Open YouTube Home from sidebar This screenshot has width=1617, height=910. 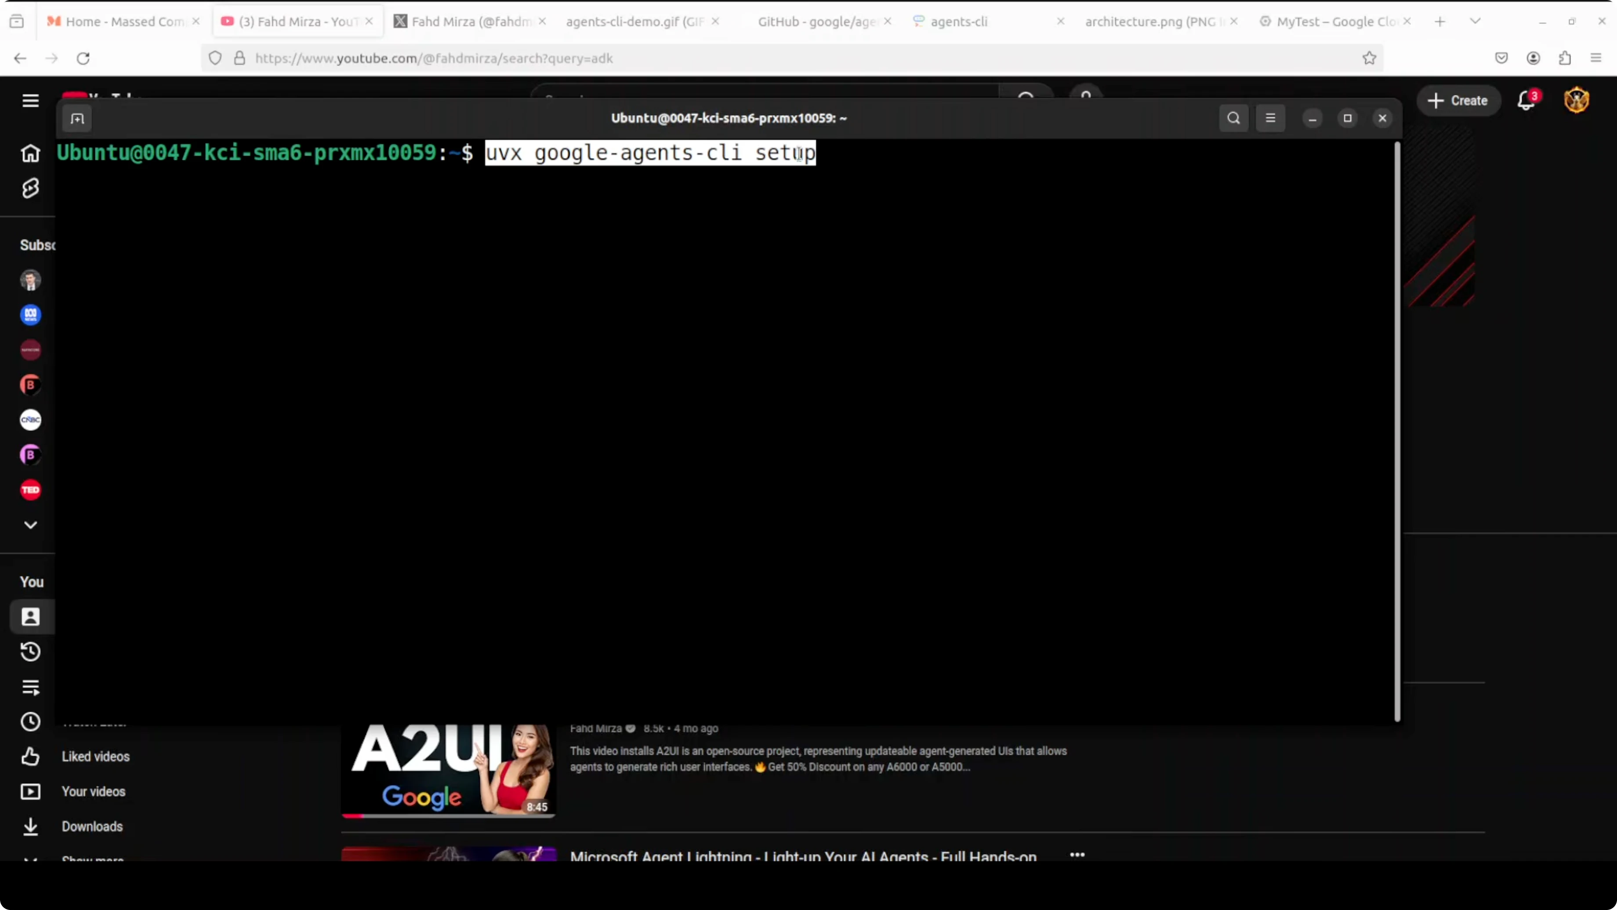[x=30, y=153]
